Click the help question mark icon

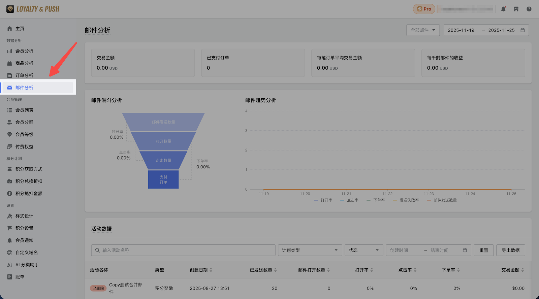(x=529, y=9)
